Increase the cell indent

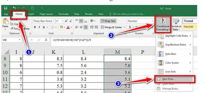coord(96,27)
